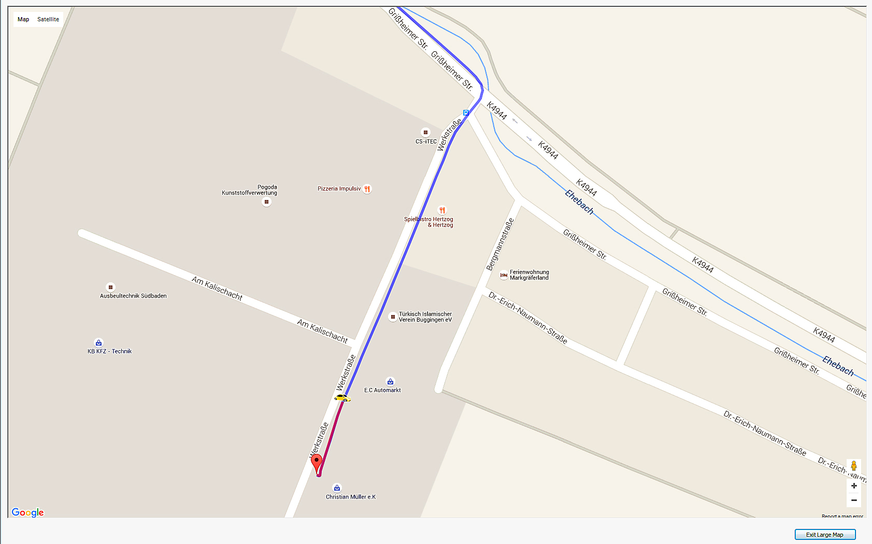Click the Google logo

(x=28, y=512)
